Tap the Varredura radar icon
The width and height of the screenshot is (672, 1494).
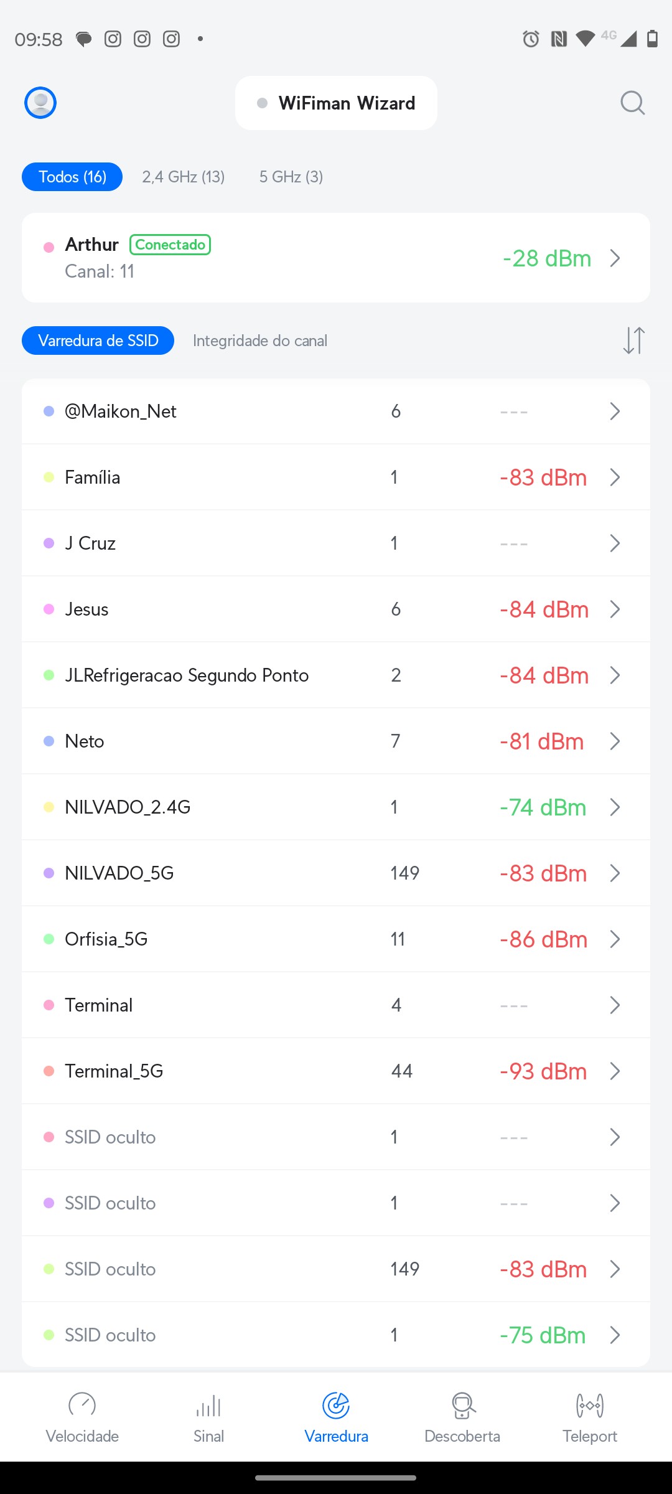click(x=336, y=1406)
